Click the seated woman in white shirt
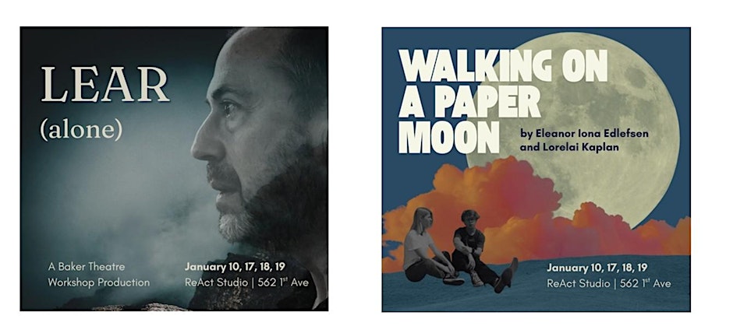The height and width of the screenshot is (326, 733). [x=426, y=246]
